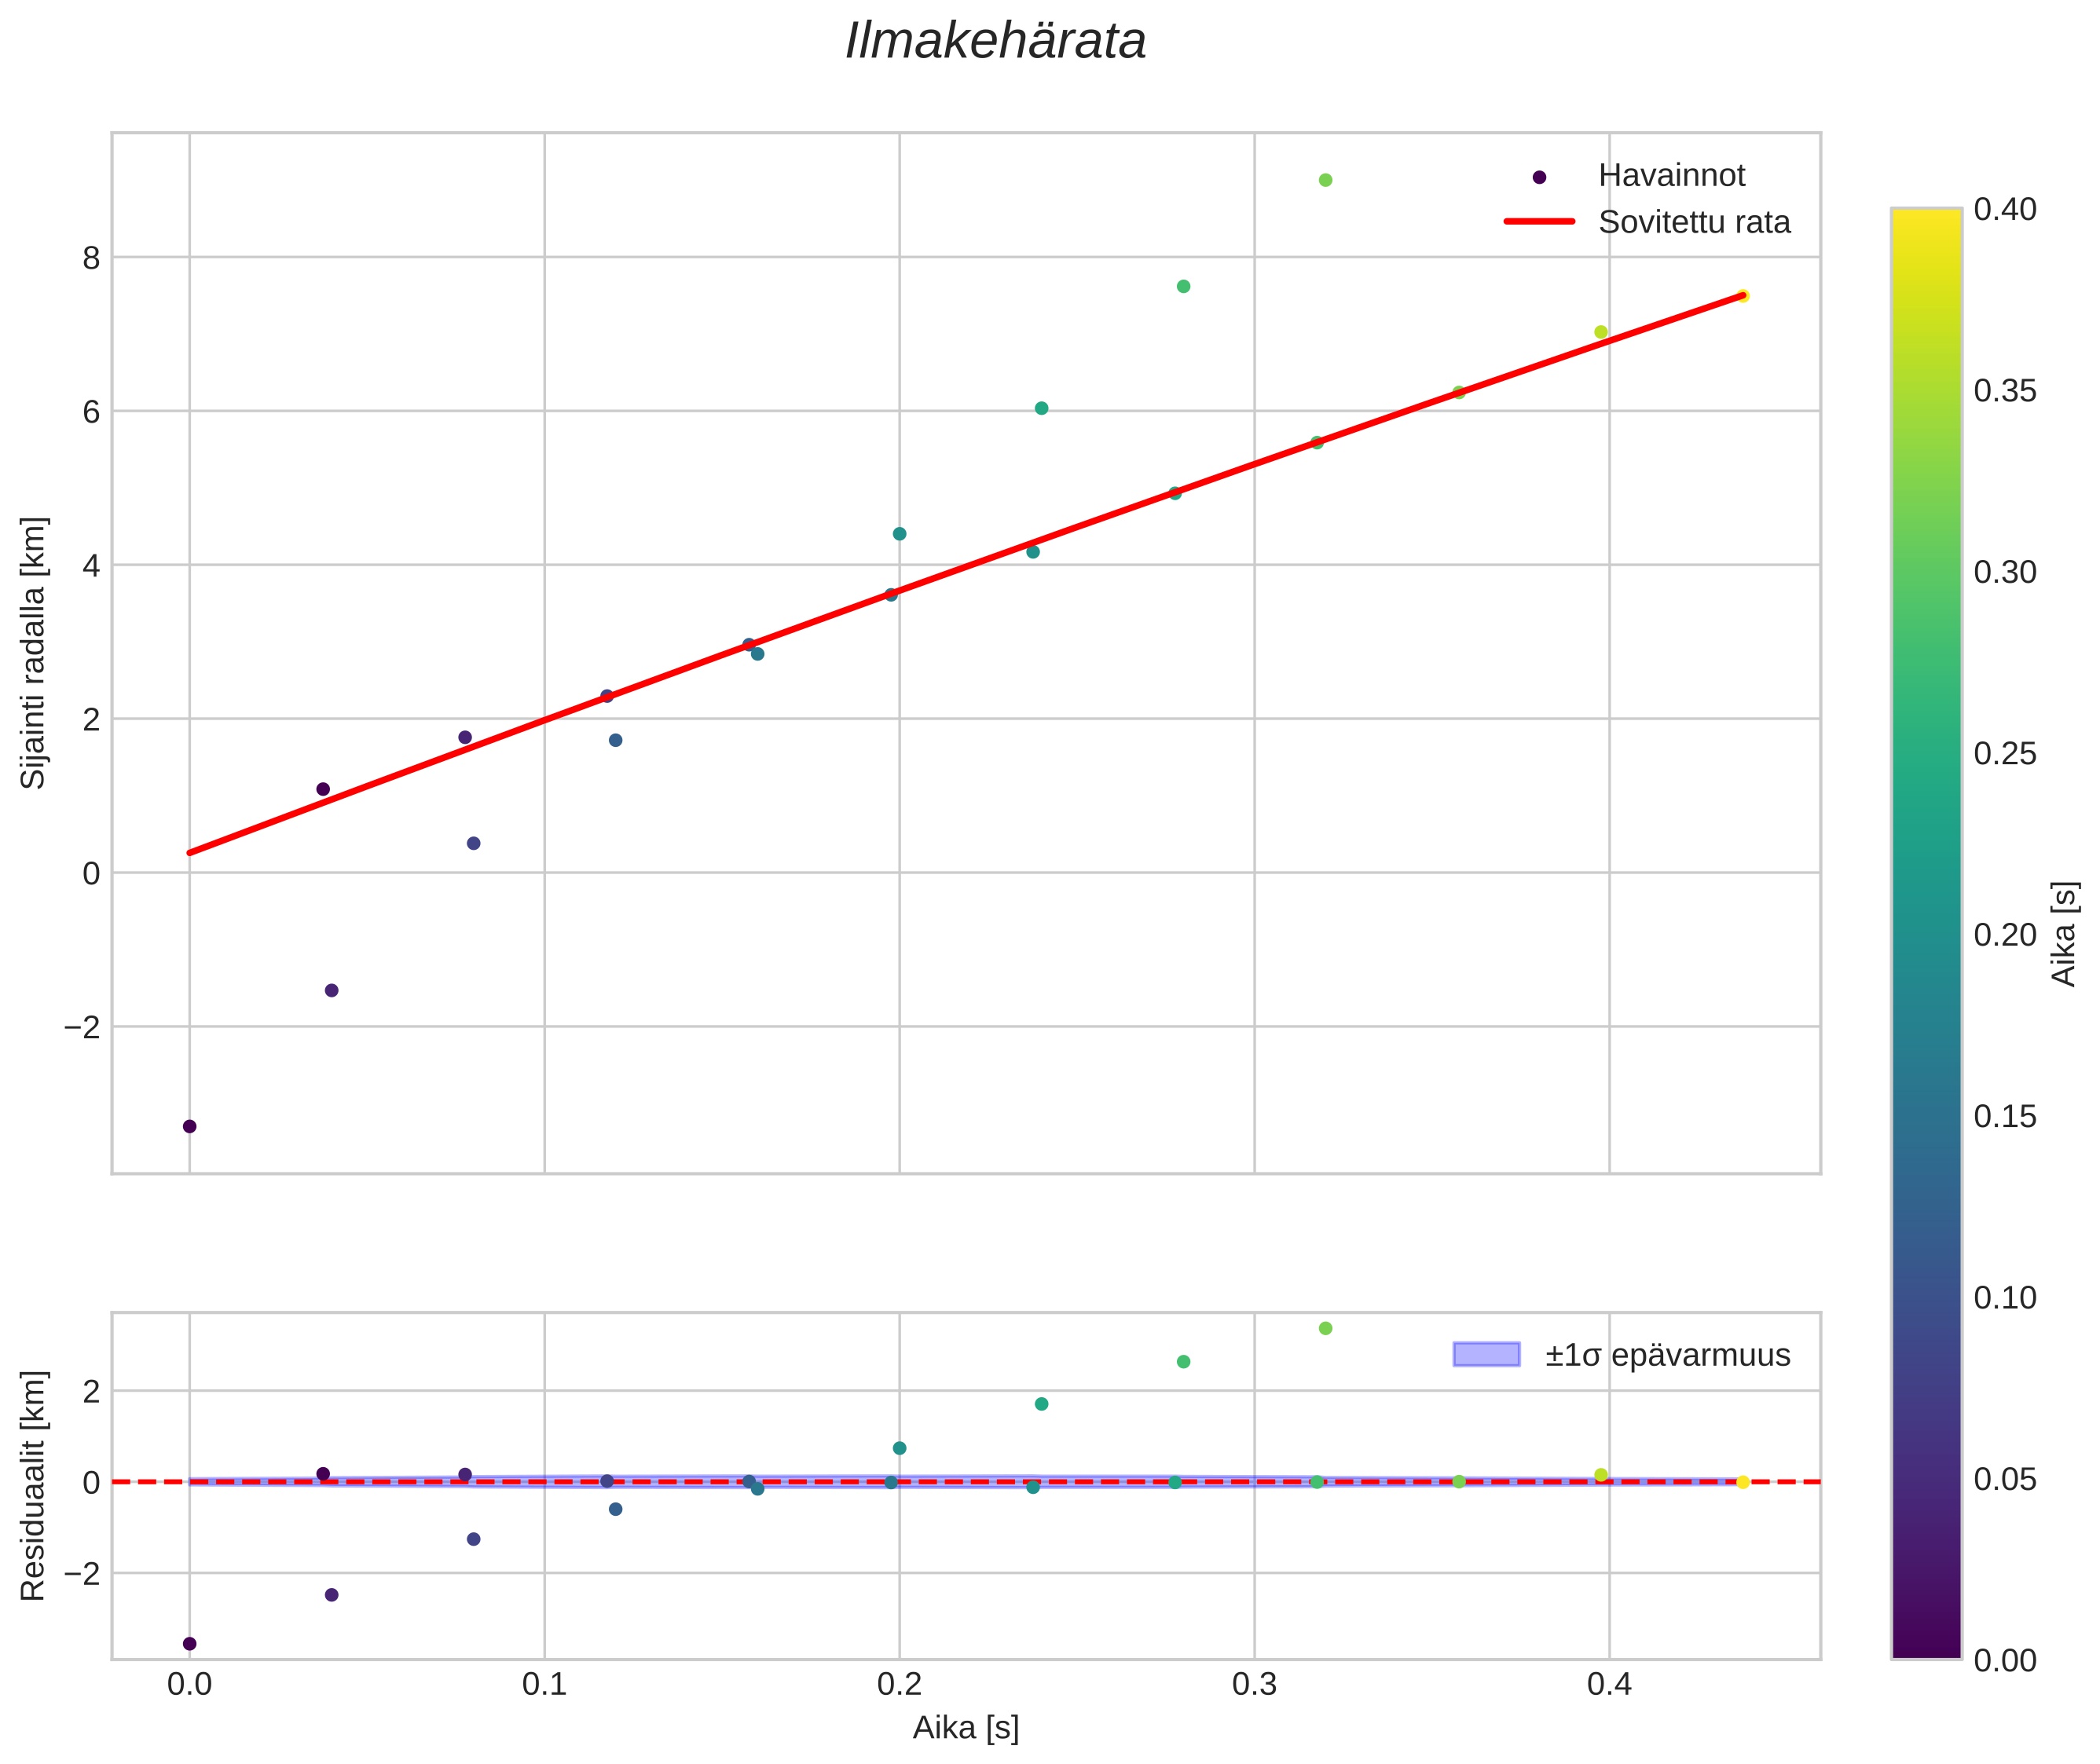The height and width of the screenshot is (1764, 2100).
Task: Click the outlier point near 9 km
Action: tap(1325, 180)
